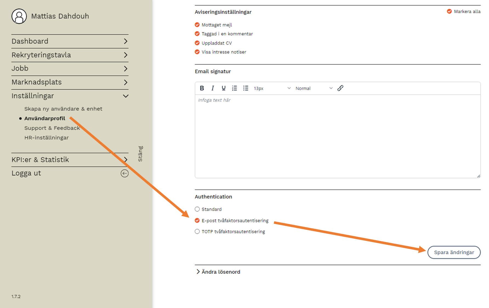The width and height of the screenshot is (489, 308).
Task: Open the Normal text style dropdown
Action: [314, 88]
